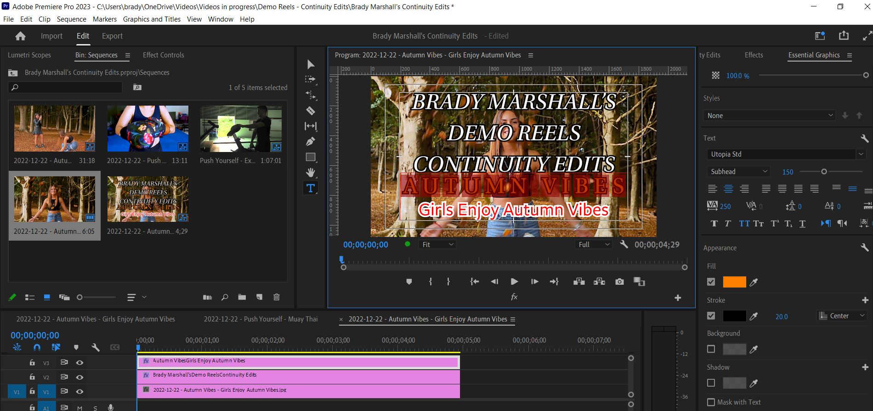Click New Bin folder icon
Viewport: 873px width, 411px height.
click(242, 297)
